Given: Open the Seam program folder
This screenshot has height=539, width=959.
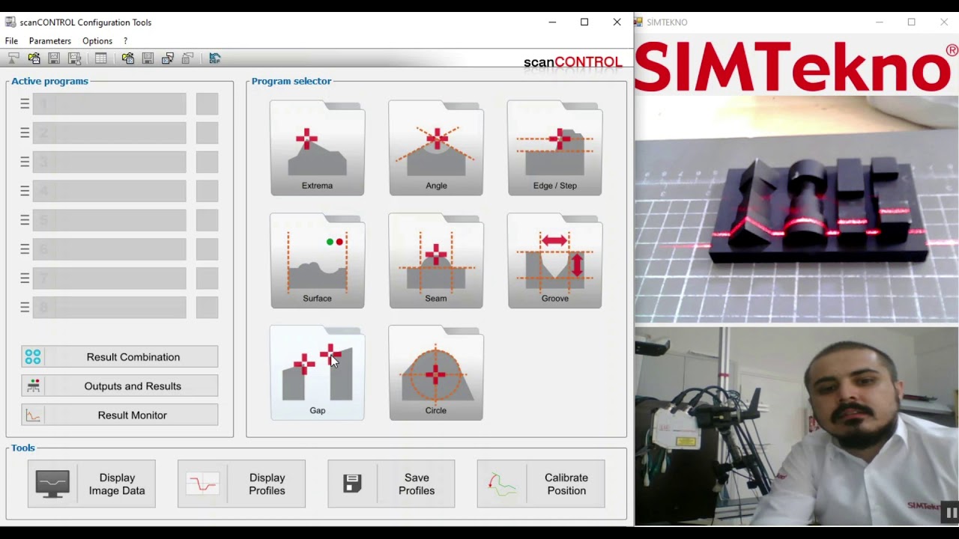Looking at the screenshot, I should [436, 261].
